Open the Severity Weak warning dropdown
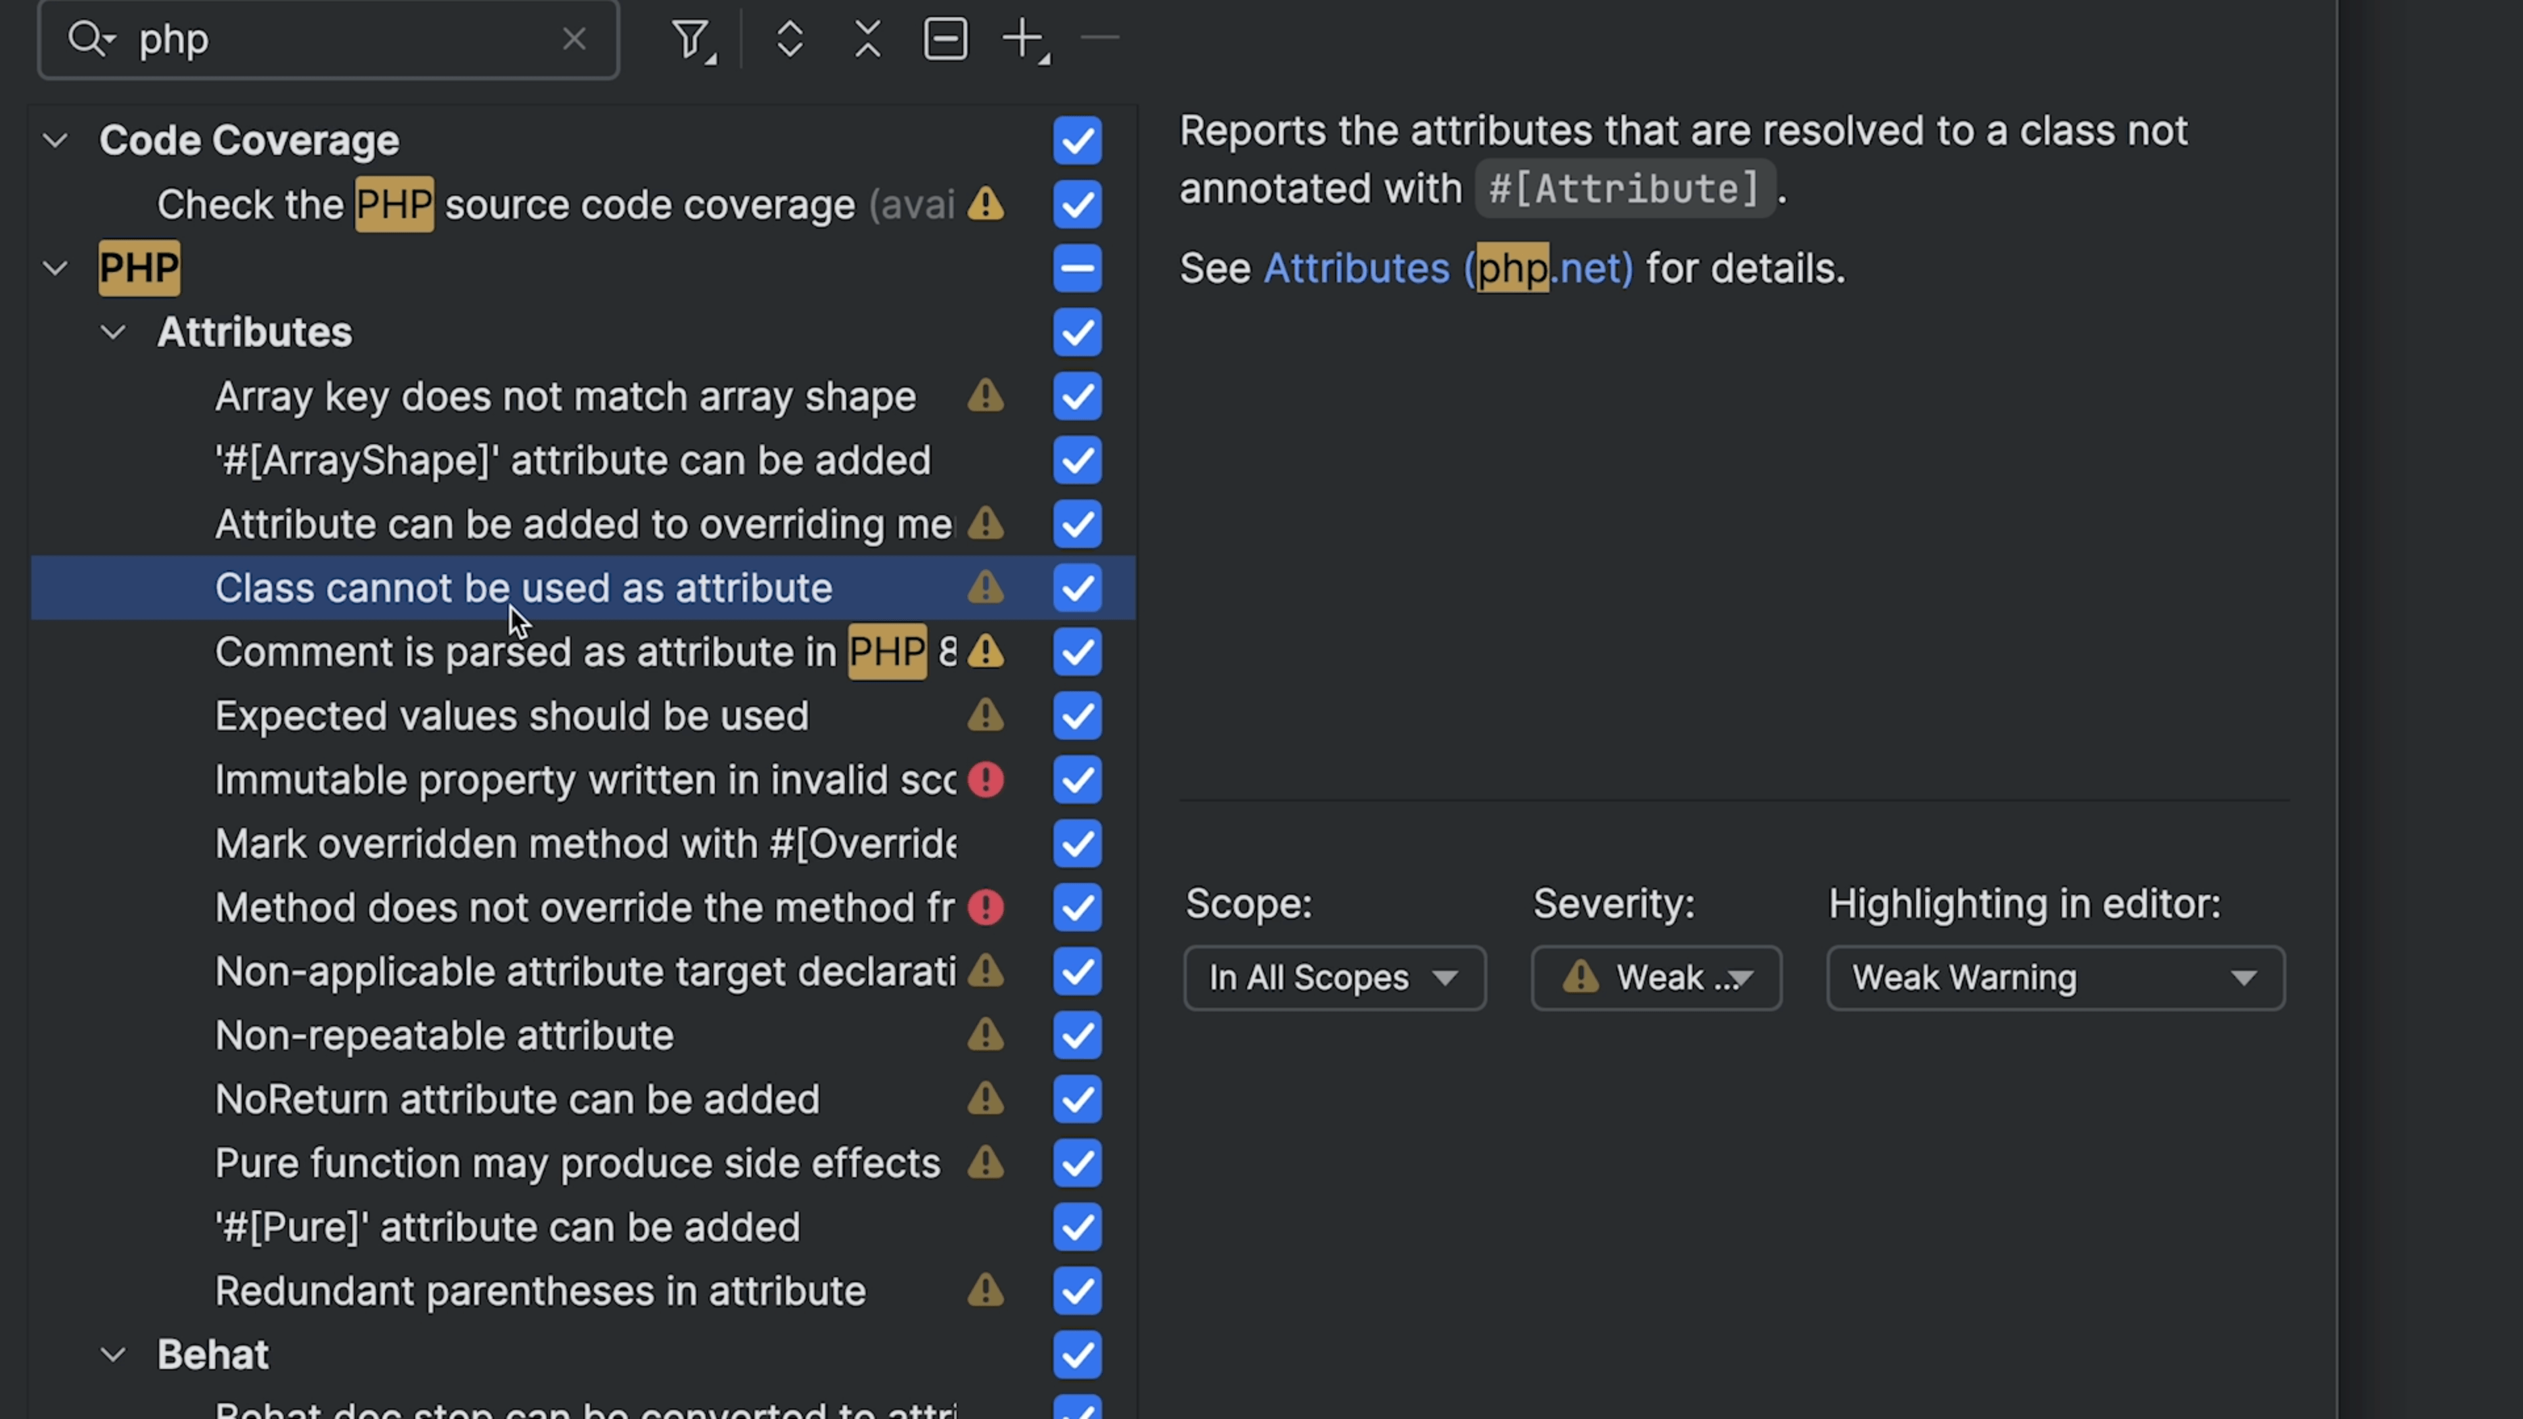This screenshot has height=1419, width=2523. pyautogui.click(x=1656, y=978)
